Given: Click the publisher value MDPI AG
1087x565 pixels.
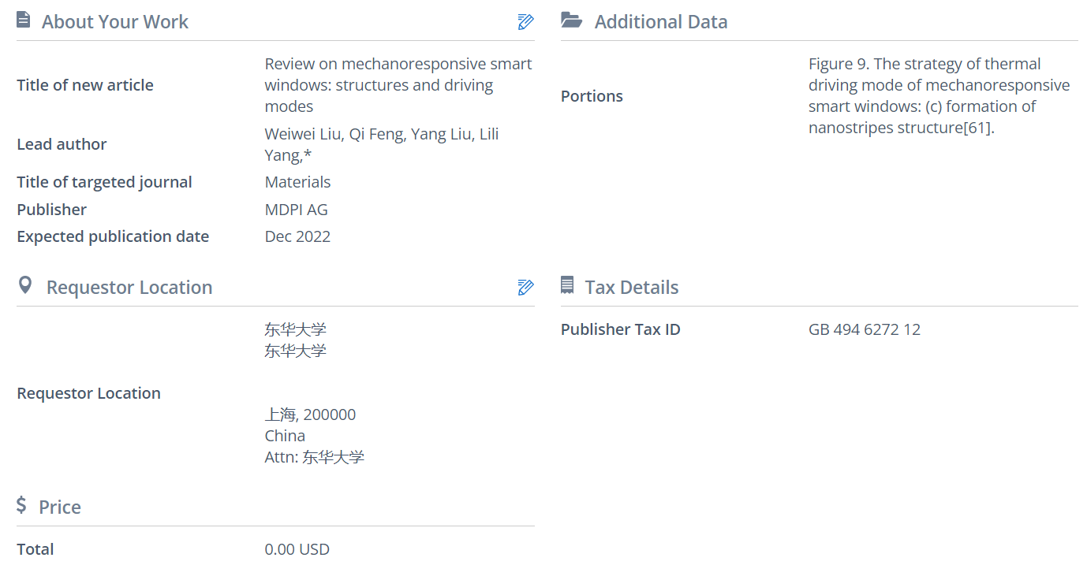Looking at the screenshot, I should (296, 210).
